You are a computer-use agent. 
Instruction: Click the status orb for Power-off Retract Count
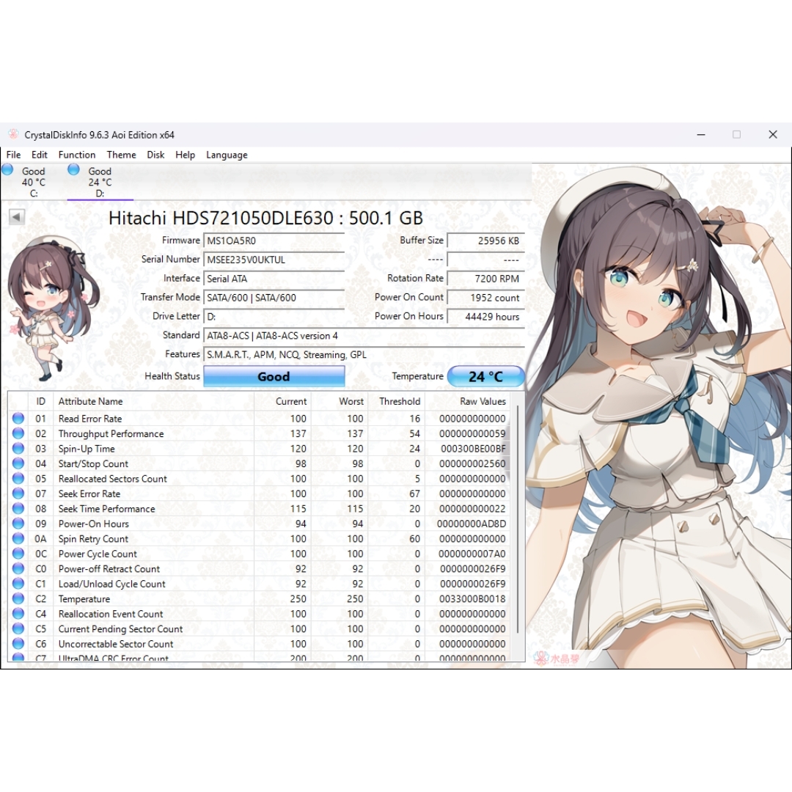tap(18, 569)
